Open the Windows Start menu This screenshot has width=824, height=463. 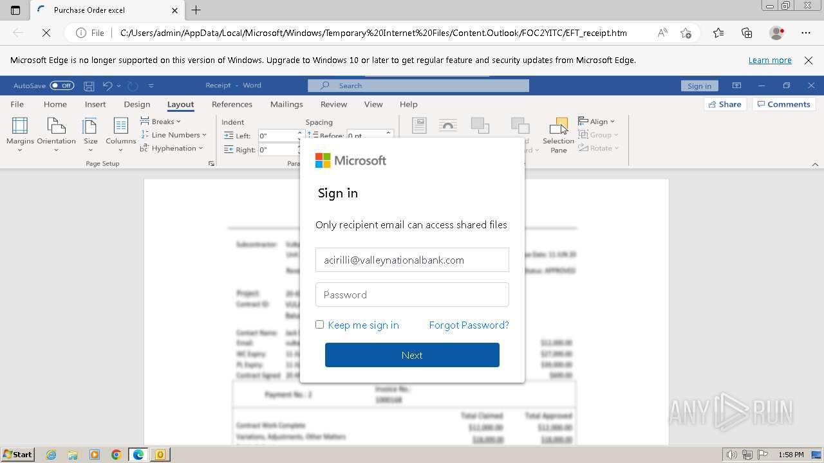17,455
